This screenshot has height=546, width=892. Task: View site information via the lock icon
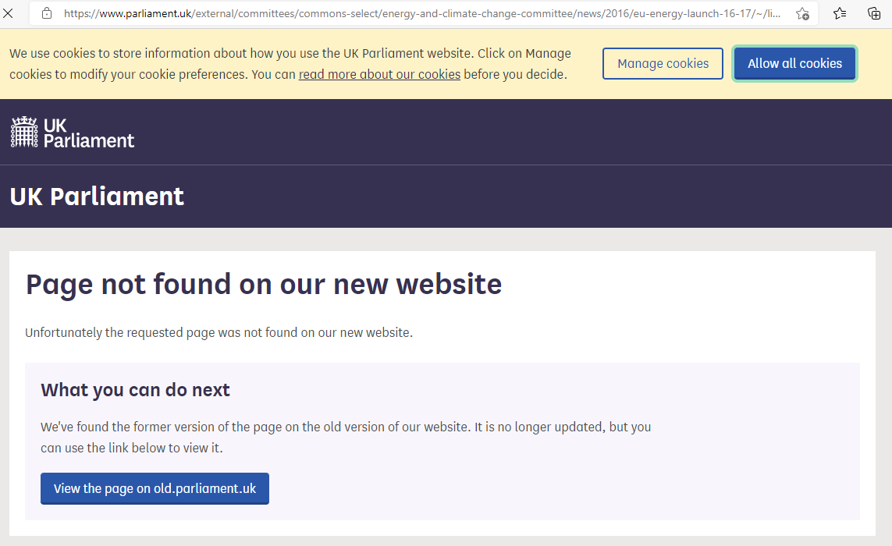coord(48,13)
